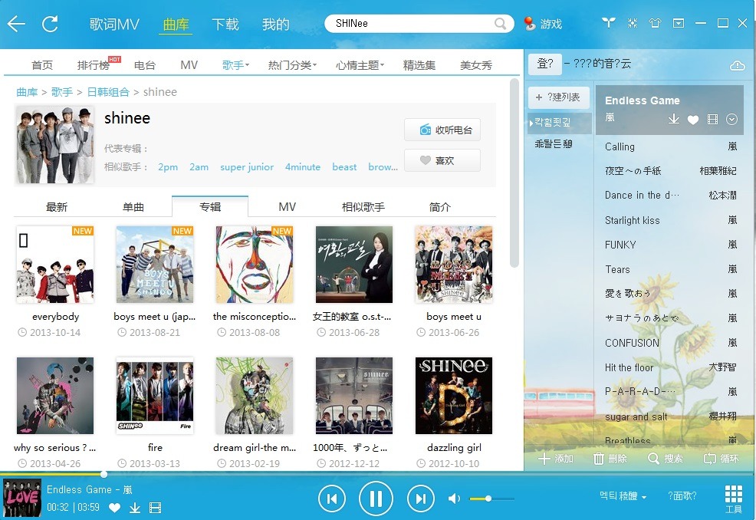Expand the selected playlist in the playlist sidebar

[531, 123]
